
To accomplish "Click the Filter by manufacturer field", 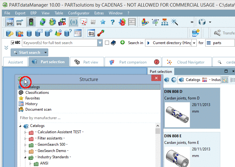I will [89, 118].
